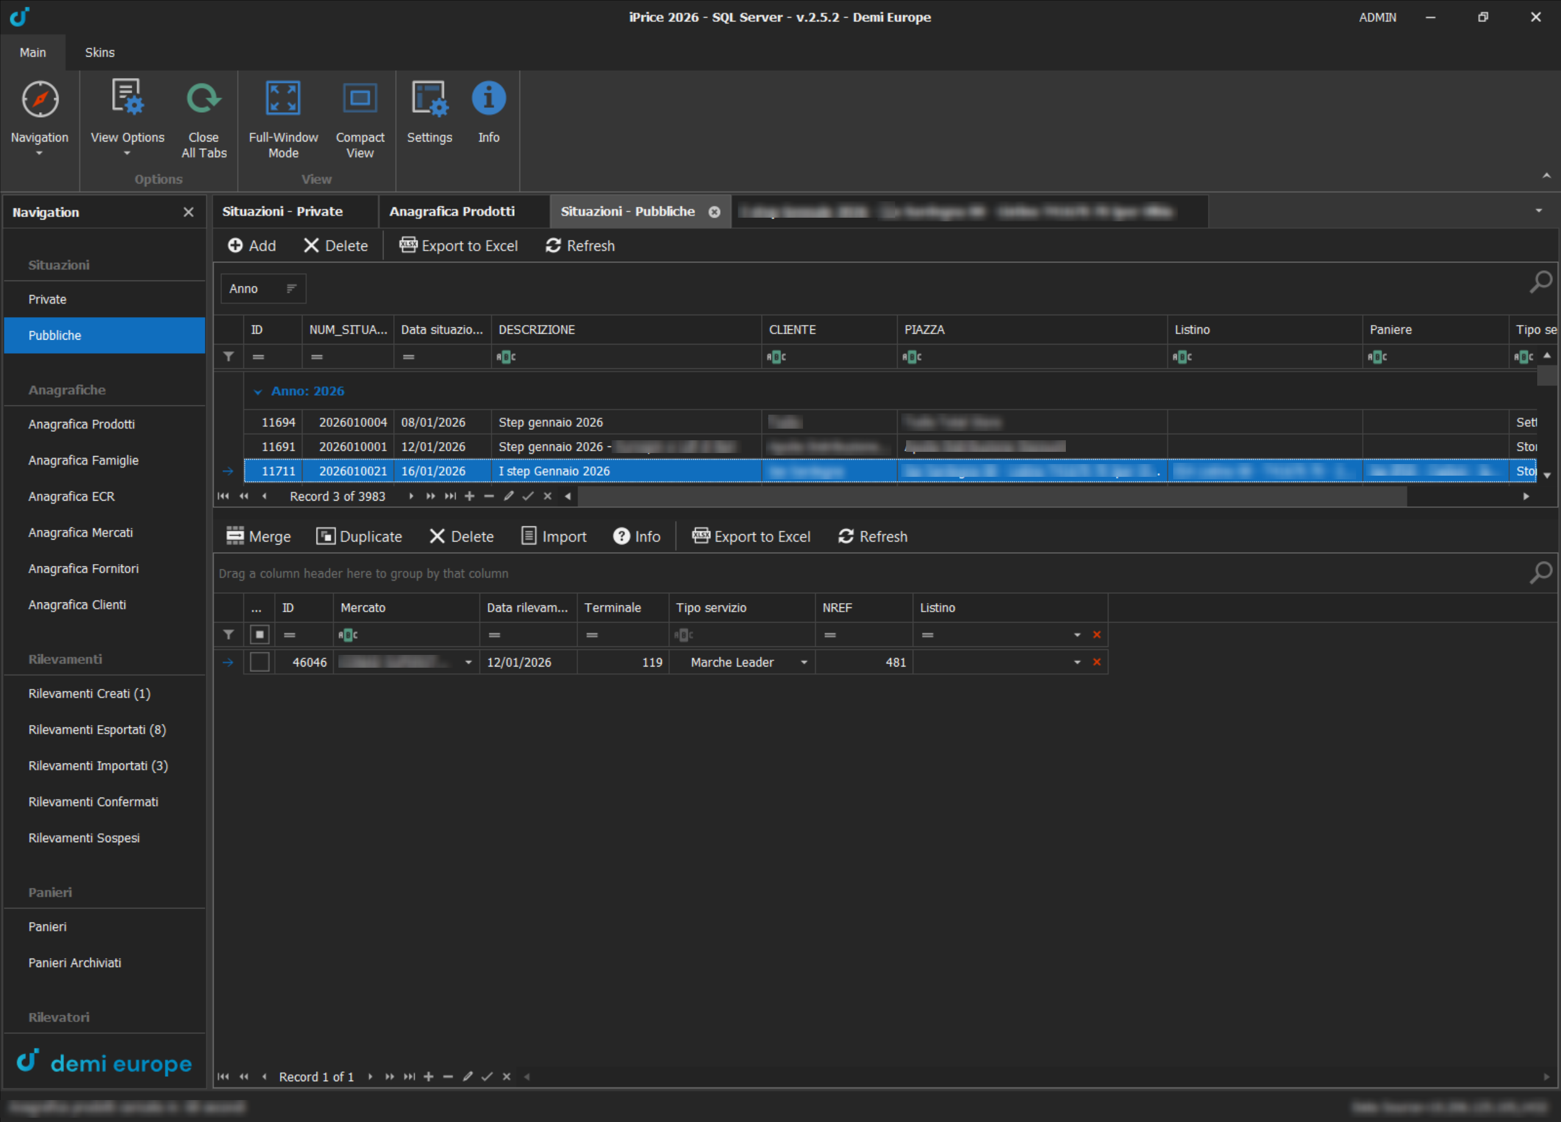Refresh the lower rilevamenti grid
This screenshot has height=1122, width=1561.
873,536
